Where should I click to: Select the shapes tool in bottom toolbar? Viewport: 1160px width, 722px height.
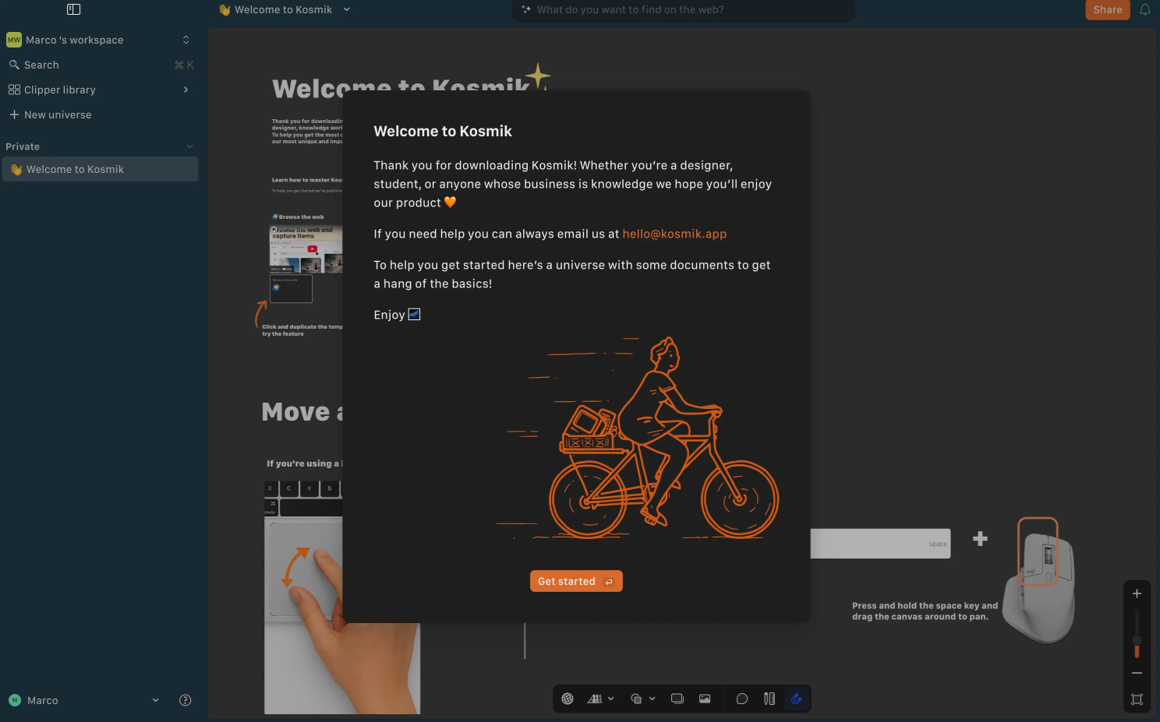click(636, 699)
